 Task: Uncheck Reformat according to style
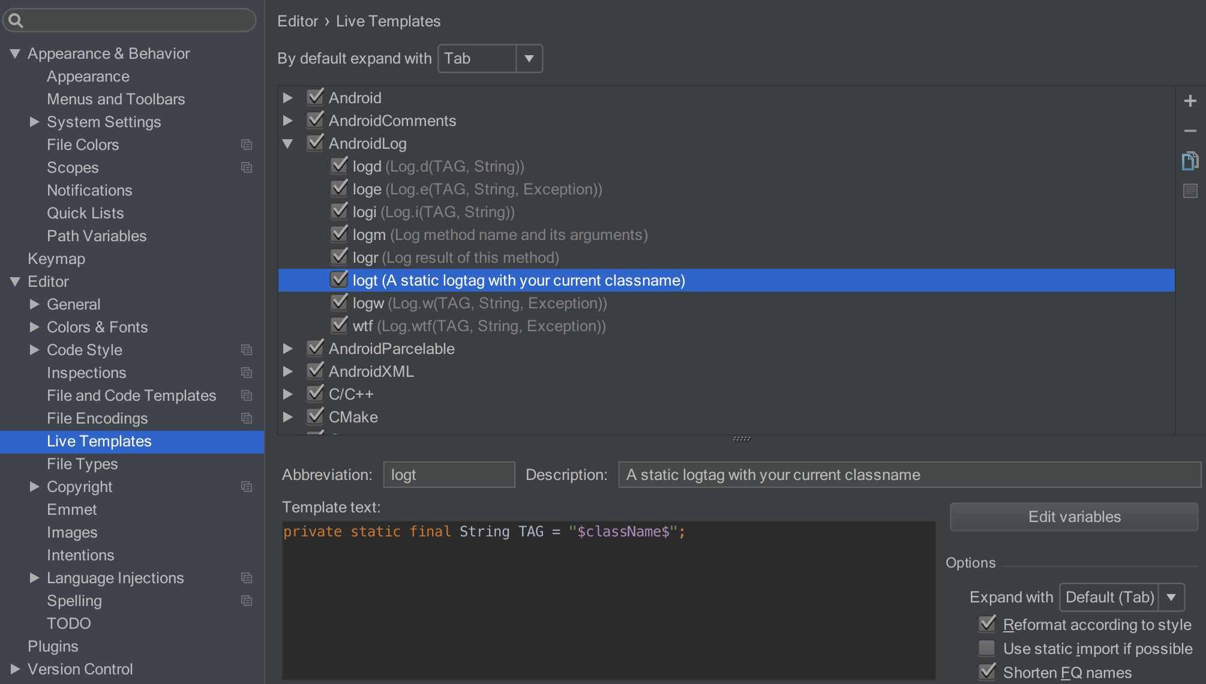pos(987,625)
